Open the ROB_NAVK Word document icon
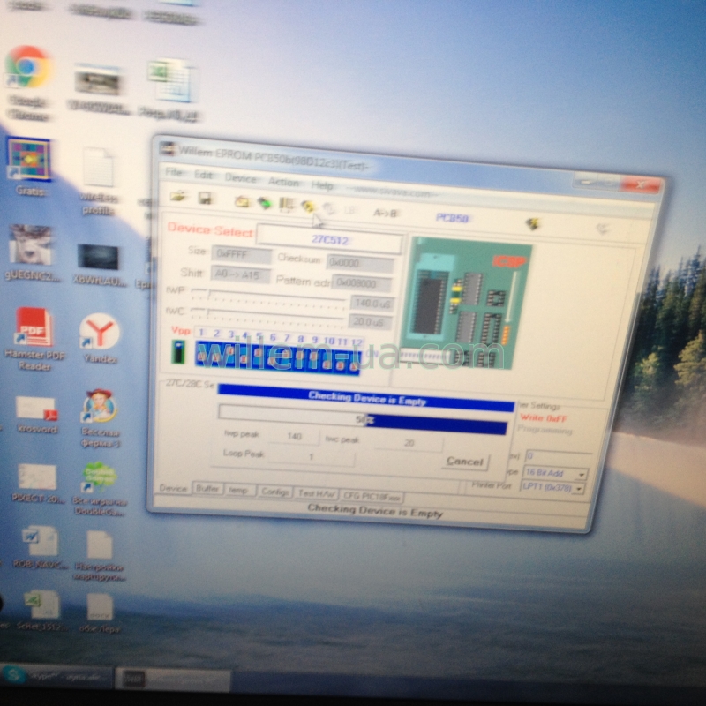 (x=41, y=547)
